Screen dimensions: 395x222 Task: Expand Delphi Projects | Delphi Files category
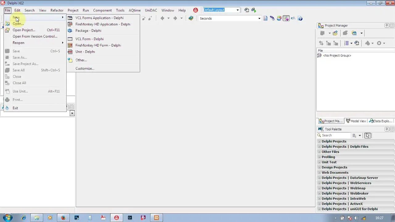(319, 146)
